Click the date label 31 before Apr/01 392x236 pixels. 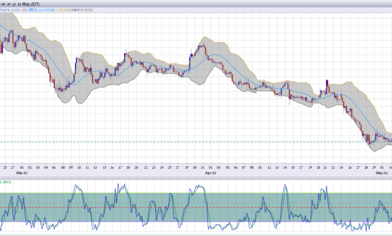coord(203,168)
